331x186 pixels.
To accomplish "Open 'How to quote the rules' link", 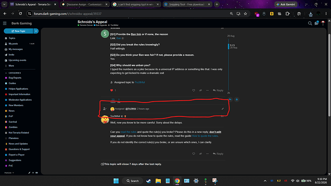I will pyautogui.click(x=205, y=136).
